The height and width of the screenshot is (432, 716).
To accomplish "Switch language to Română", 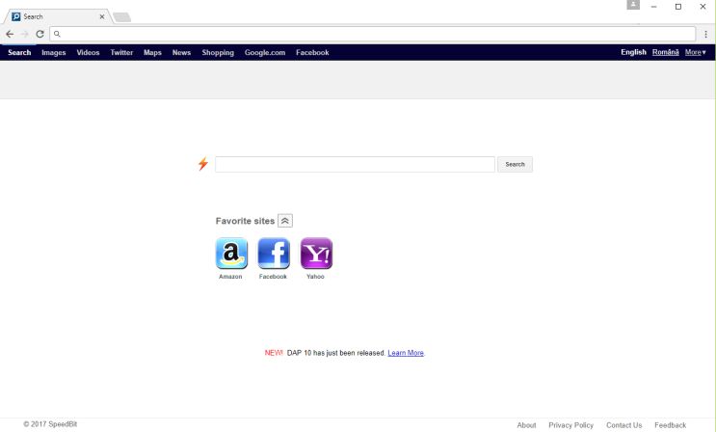I will (665, 52).
